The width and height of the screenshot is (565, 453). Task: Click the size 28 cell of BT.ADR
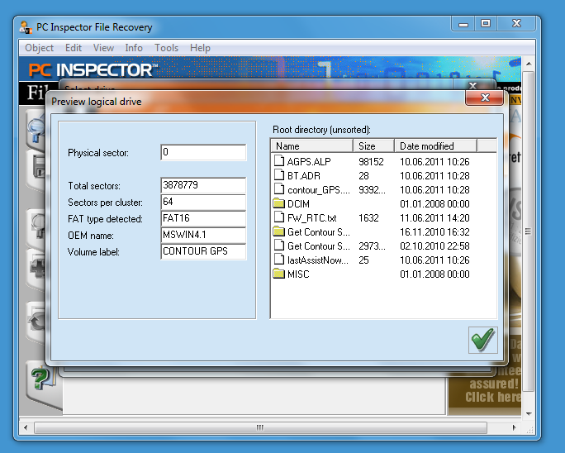pos(363,175)
